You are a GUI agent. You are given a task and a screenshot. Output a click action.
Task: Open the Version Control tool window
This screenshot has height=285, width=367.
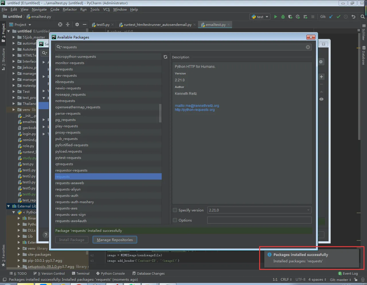[49, 274]
